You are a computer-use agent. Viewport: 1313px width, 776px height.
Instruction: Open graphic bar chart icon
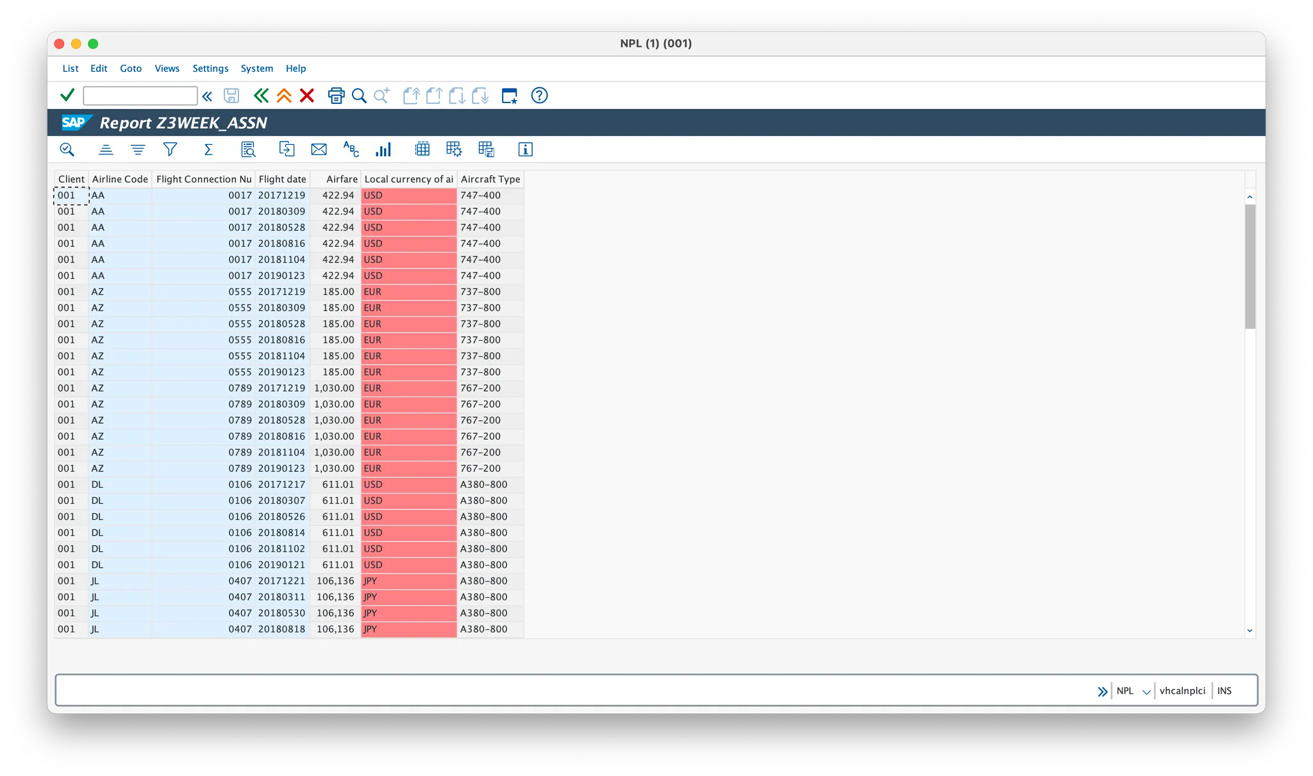tap(383, 149)
